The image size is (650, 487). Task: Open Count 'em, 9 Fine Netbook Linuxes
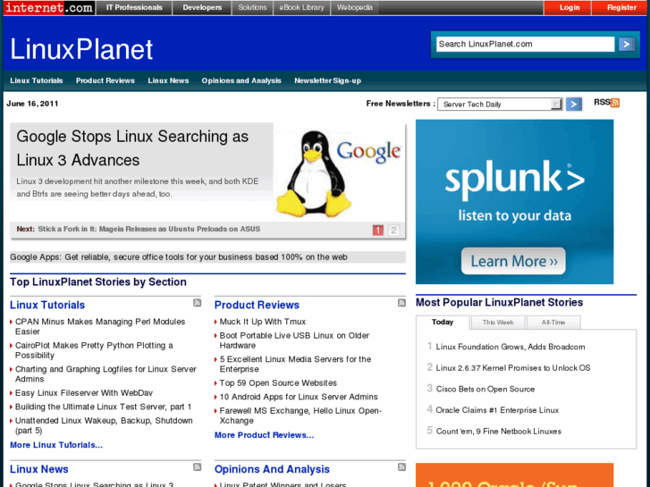(498, 432)
